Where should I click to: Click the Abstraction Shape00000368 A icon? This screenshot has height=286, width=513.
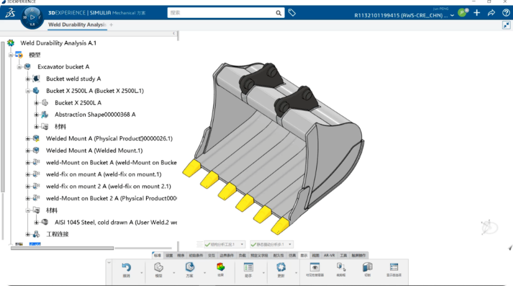point(45,114)
